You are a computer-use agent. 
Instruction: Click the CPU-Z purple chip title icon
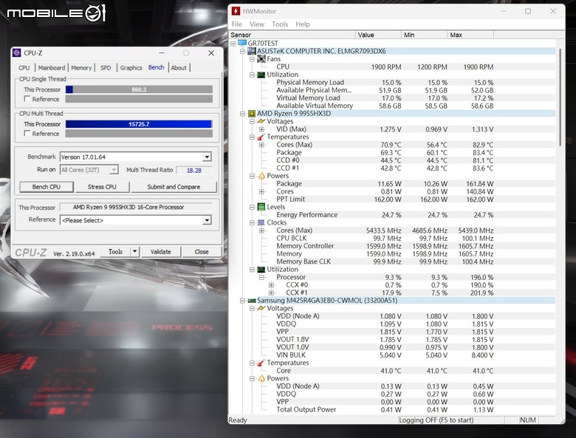click(x=17, y=53)
